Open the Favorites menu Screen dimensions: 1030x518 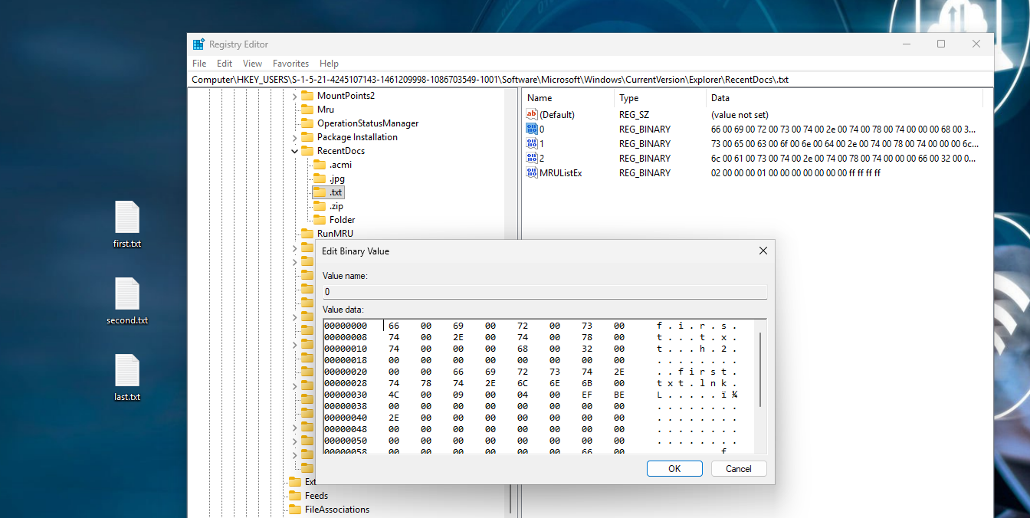(x=290, y=64)
